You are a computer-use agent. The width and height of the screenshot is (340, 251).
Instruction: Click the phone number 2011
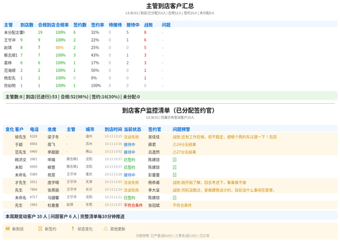click(33, 182)
